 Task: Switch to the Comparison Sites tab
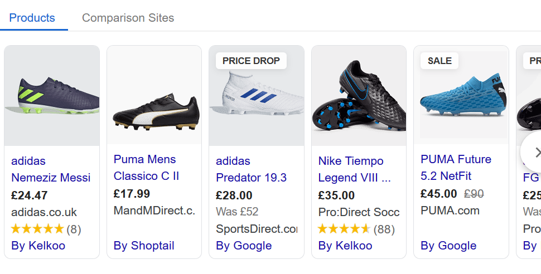pos(128,18)
